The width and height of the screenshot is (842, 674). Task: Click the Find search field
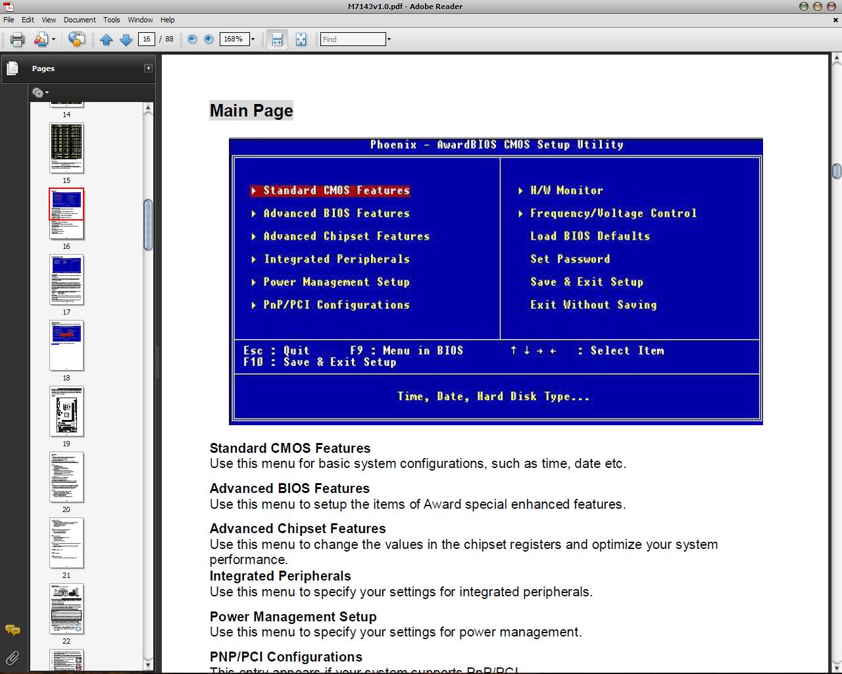tap(353, 39)
